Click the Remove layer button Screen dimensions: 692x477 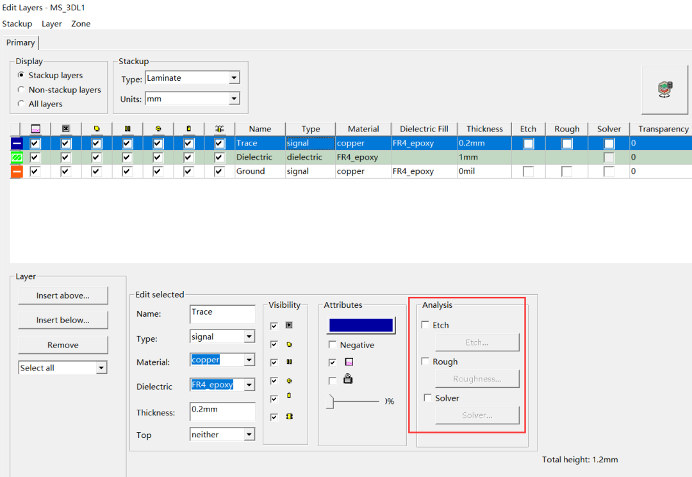point(63,345)
